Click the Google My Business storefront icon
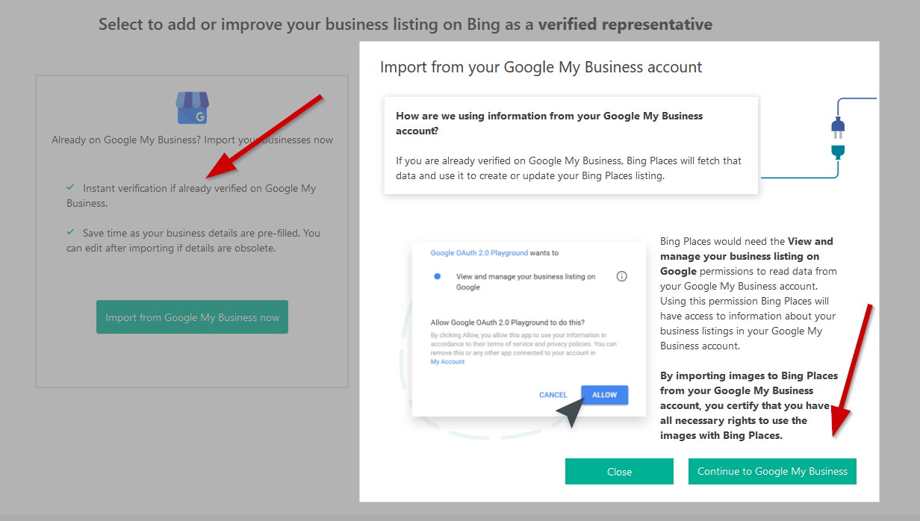The width and height of the screenshot is (920, 521). point(192,108)
